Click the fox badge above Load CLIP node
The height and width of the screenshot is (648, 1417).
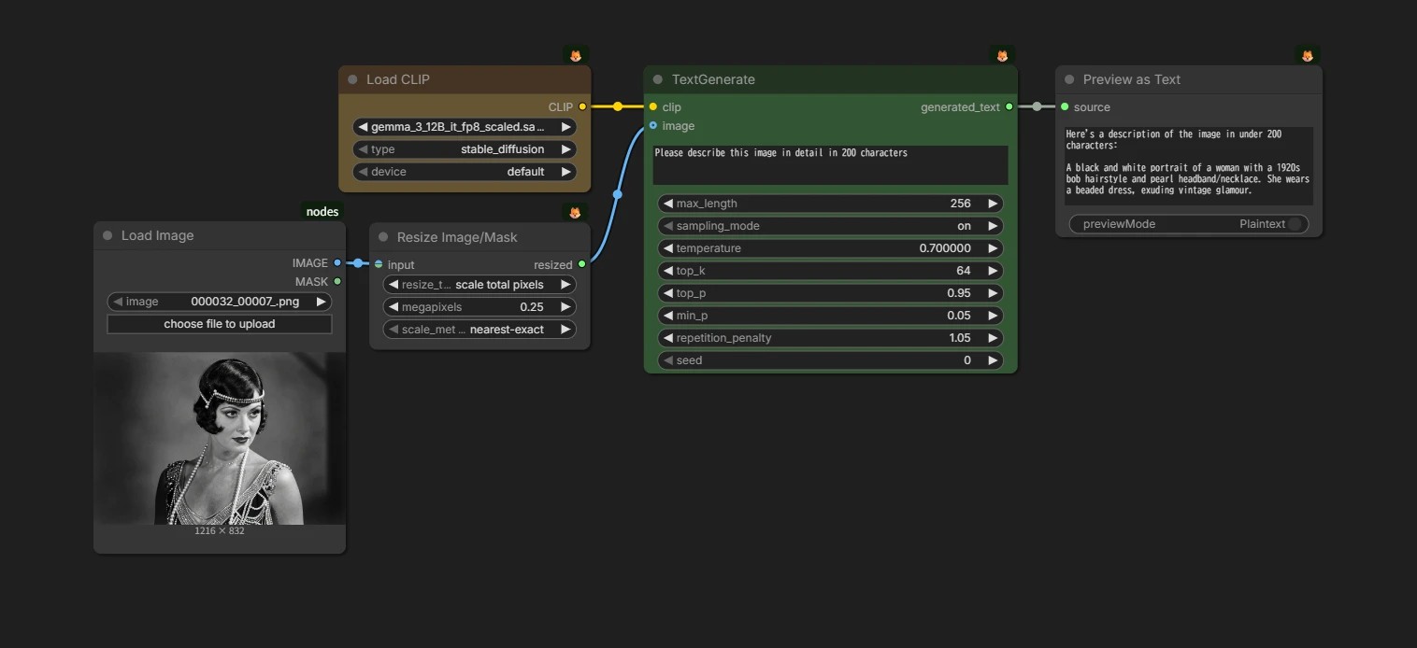pyautogui.click(x=576, y=56)
